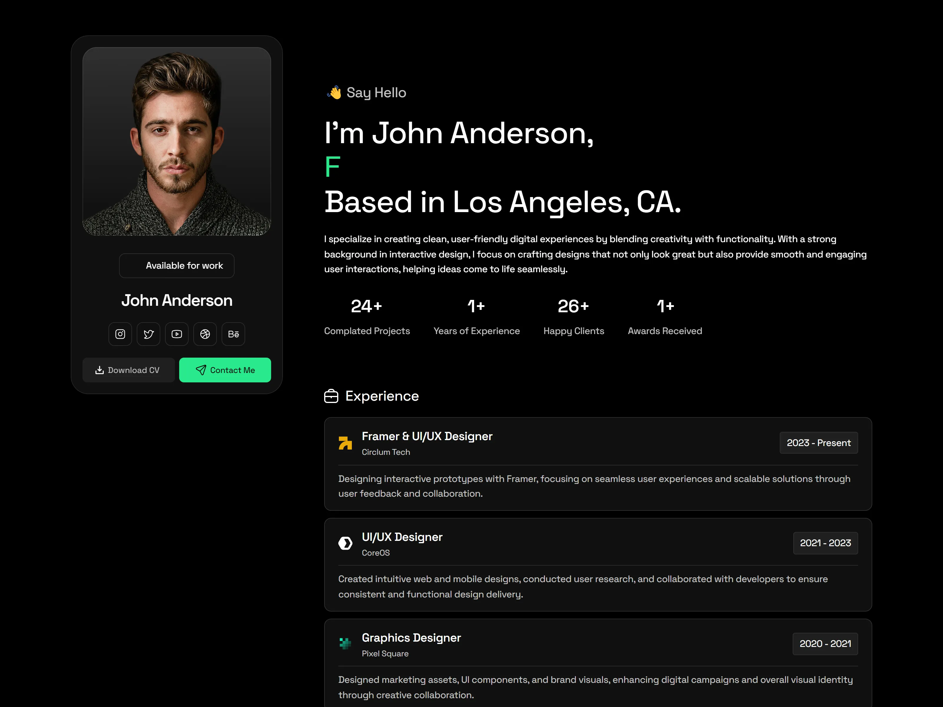Click the Say Hello text
This screenshot has width=943, height=707.
point(376,92)
